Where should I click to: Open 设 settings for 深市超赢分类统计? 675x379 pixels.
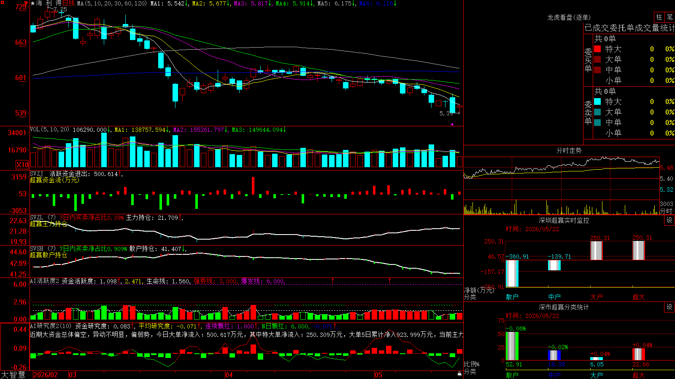[x=670, y=307]
